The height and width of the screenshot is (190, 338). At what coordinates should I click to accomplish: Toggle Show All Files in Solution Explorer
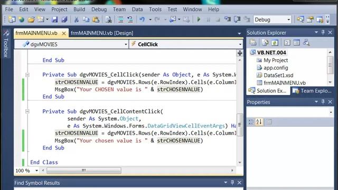click(265, 43)
